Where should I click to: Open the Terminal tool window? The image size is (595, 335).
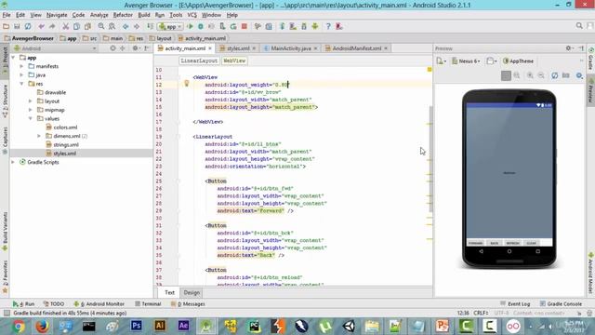pos(148,304)
